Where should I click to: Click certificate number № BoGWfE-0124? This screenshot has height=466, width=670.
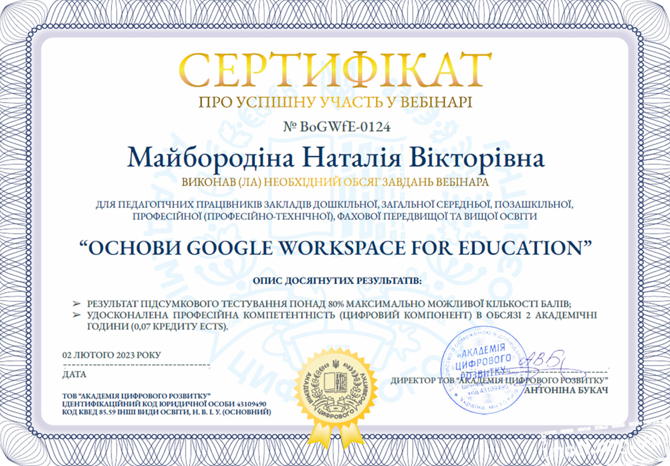(x=337, y=127)
